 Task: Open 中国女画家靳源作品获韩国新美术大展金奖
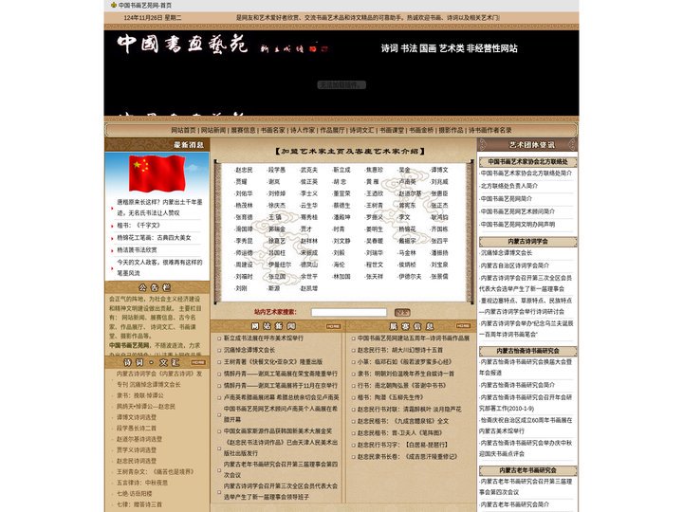coord(278,431)
